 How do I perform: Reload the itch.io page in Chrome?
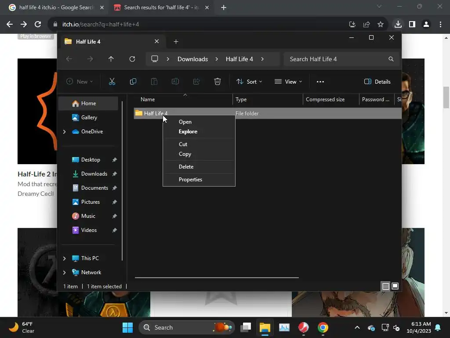38,25
